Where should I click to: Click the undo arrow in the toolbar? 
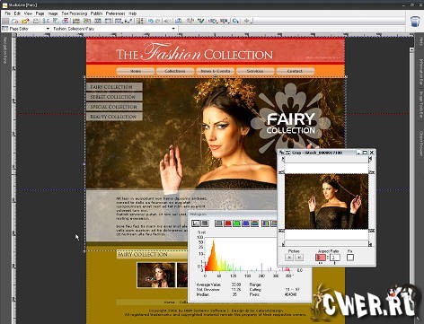pyautogui.click(x=151, y=21)
